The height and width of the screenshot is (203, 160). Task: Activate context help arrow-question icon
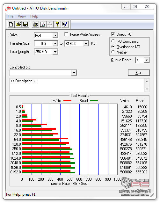pyautogui.click(x=65, y=24)
